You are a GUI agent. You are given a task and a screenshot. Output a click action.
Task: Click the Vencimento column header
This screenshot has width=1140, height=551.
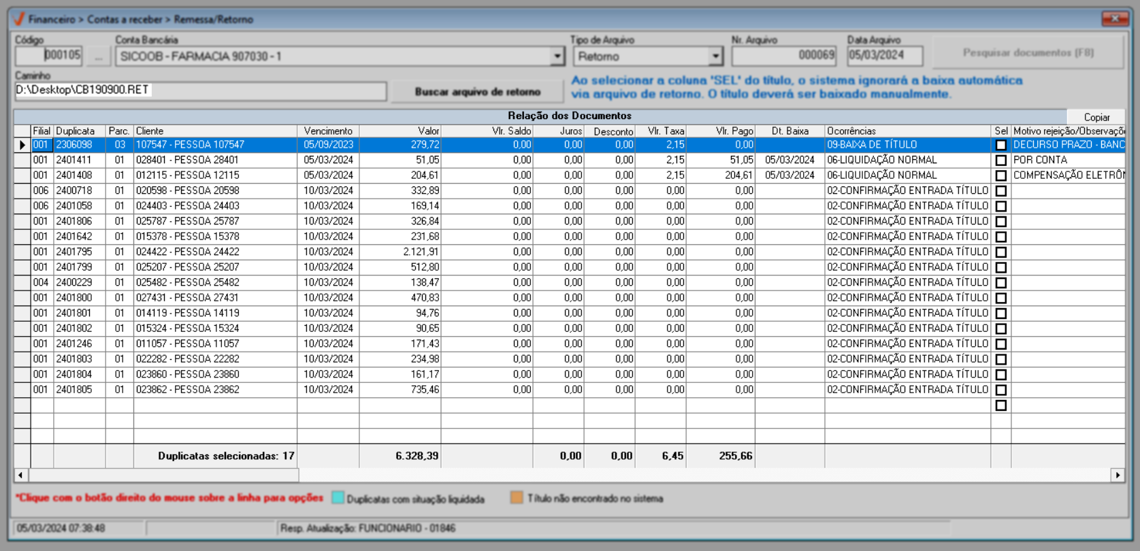point(328,131)
